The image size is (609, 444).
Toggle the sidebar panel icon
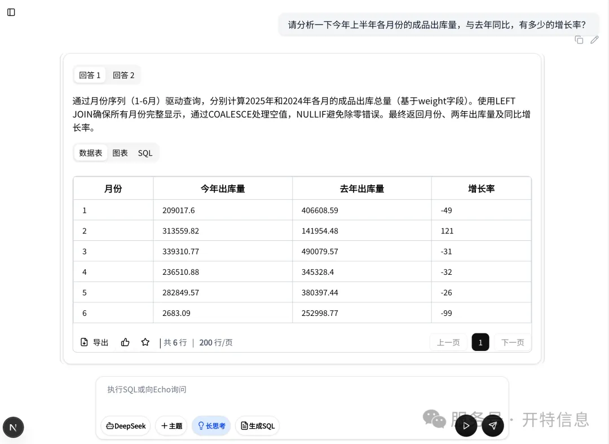(11, 12)
